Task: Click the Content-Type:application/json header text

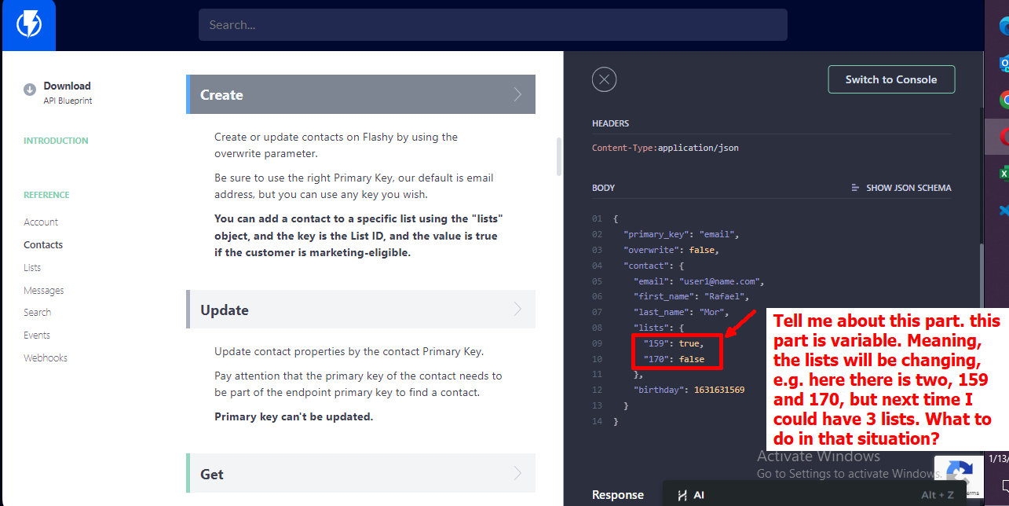Action: pyautogui.click(x=665, y=148)
